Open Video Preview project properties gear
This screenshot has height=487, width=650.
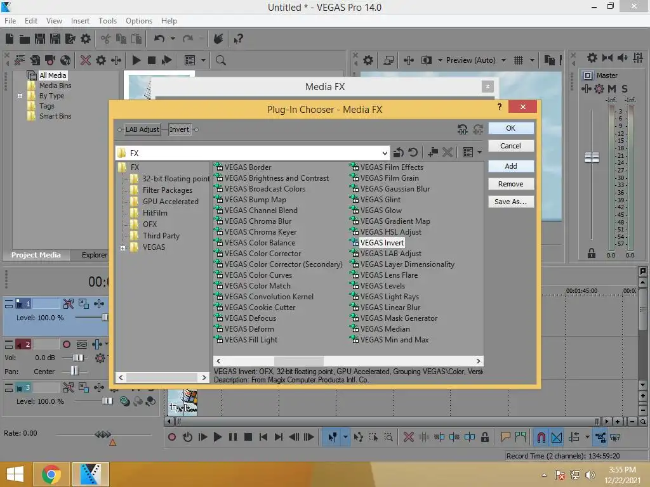(368, 60)
